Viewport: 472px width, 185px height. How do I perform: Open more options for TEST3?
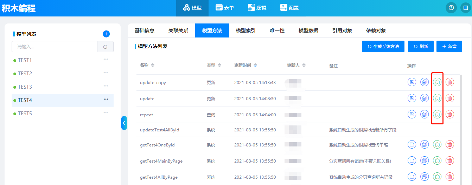tap(106, 86)
